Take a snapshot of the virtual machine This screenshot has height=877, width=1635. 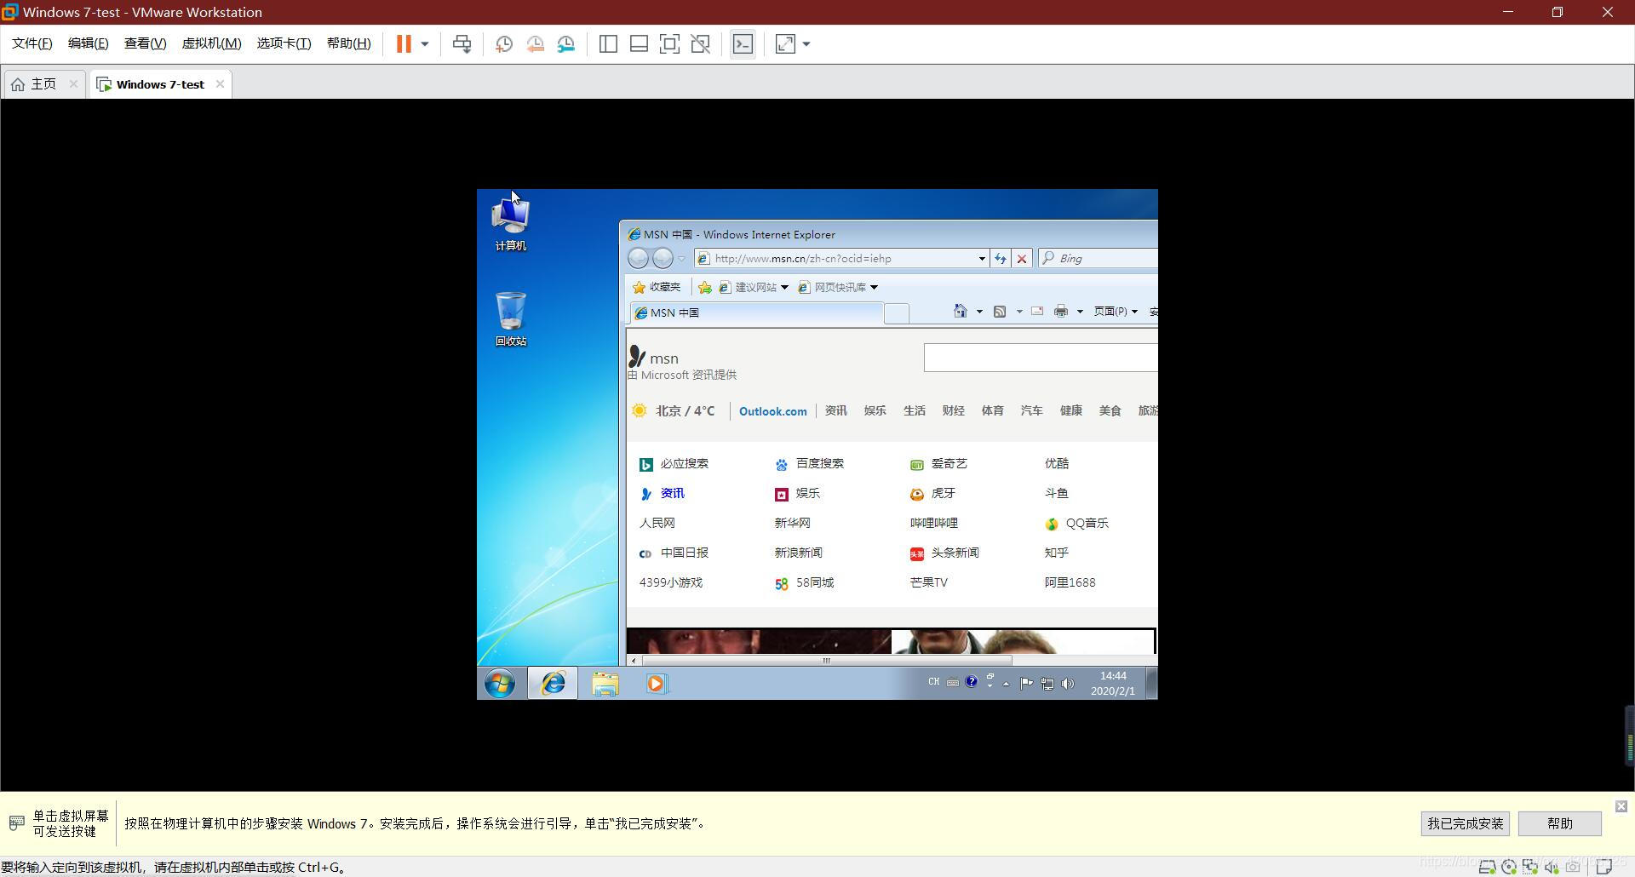503,44
